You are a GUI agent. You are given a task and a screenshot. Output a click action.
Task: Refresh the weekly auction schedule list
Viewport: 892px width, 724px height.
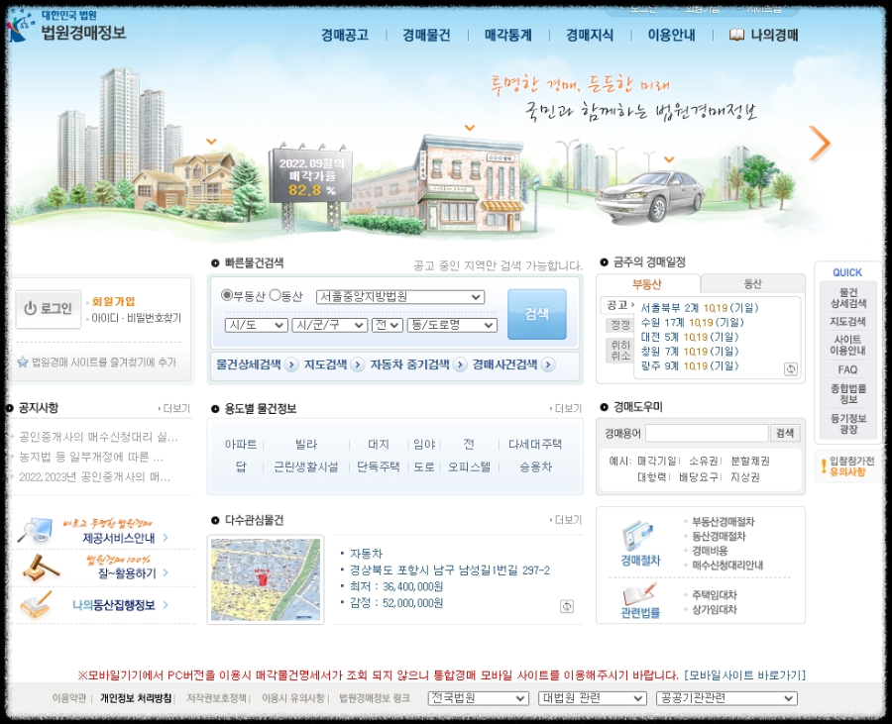(x=791, y=370)
